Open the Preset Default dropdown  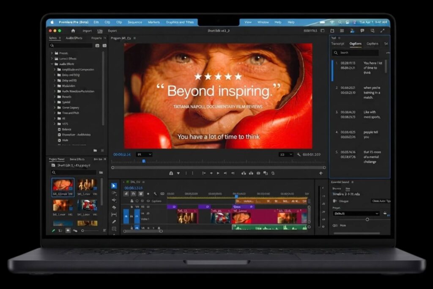(356, 213)
